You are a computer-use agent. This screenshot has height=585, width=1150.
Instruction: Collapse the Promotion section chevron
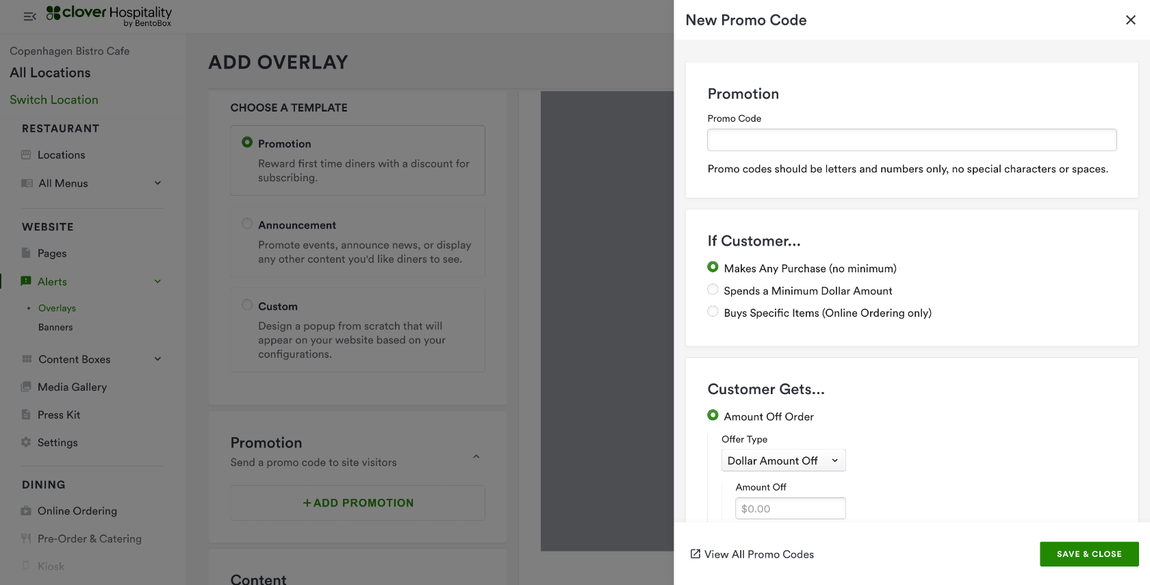tap(476, 456)
